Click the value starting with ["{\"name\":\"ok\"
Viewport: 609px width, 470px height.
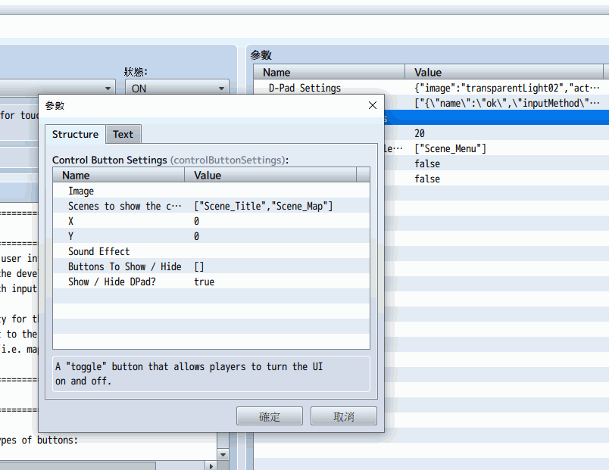507,103
